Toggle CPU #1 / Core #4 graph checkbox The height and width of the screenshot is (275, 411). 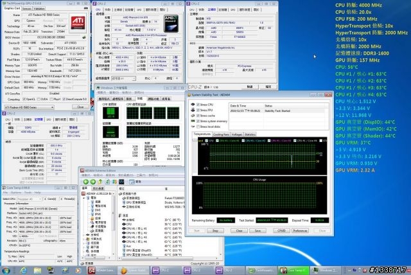[x=295, y=141]
